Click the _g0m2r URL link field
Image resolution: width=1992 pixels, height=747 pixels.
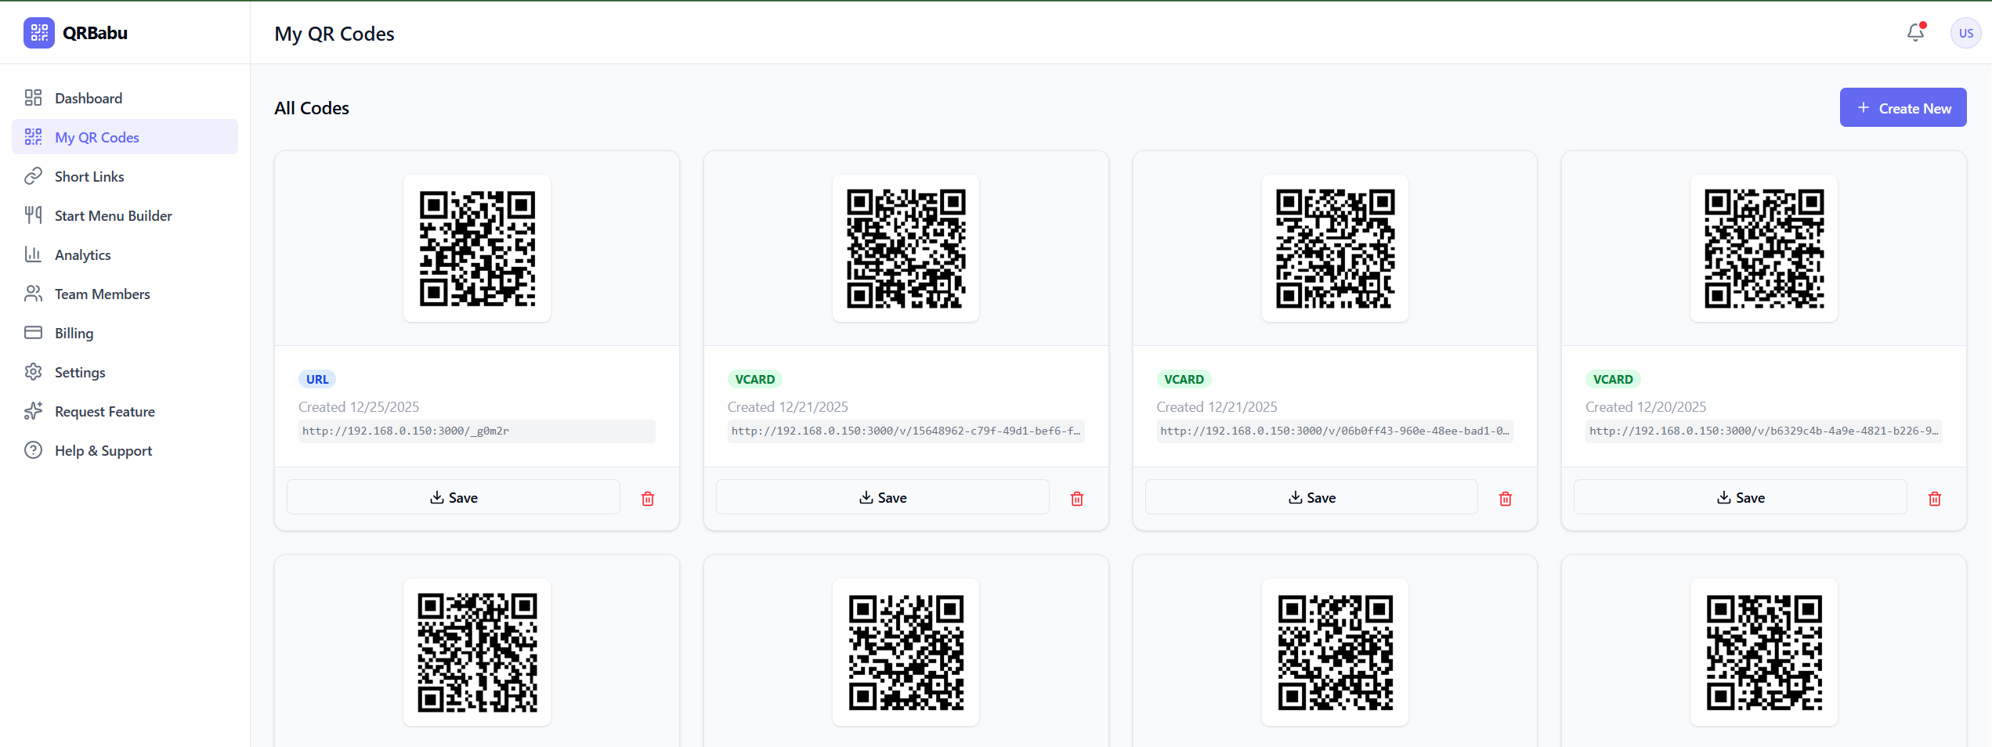477,431
